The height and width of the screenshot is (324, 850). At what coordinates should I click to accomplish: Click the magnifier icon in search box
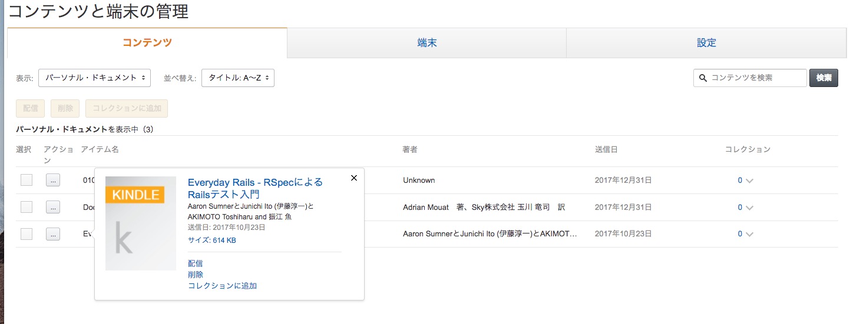(x=703, y=78)
